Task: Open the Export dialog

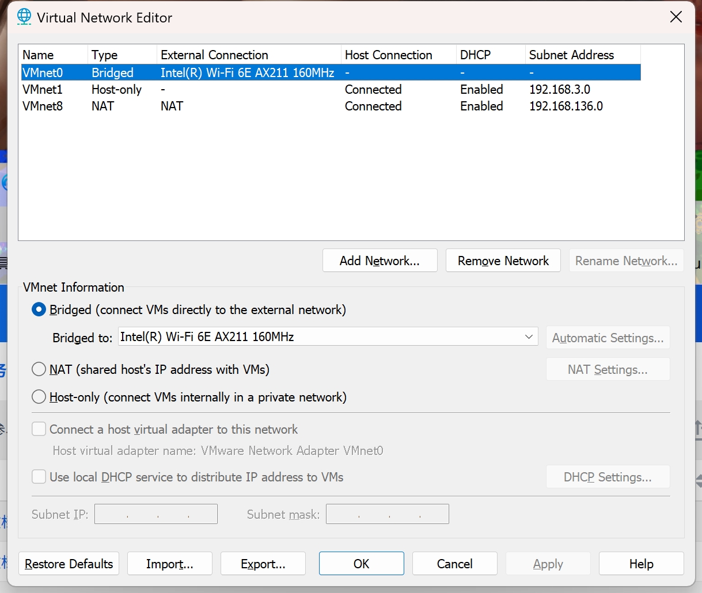Action: point(263,564)
